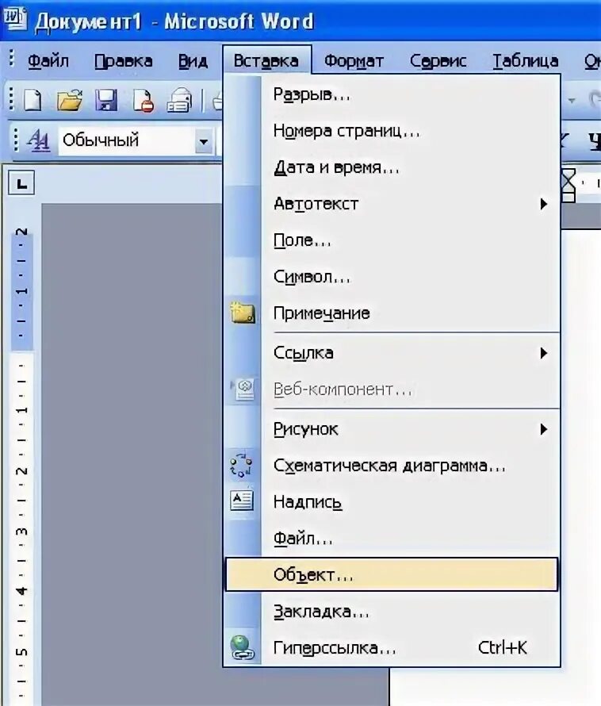Select Закладка… menu entry
This screenshot has height=706, width=601.
click(x=392, y=612)
